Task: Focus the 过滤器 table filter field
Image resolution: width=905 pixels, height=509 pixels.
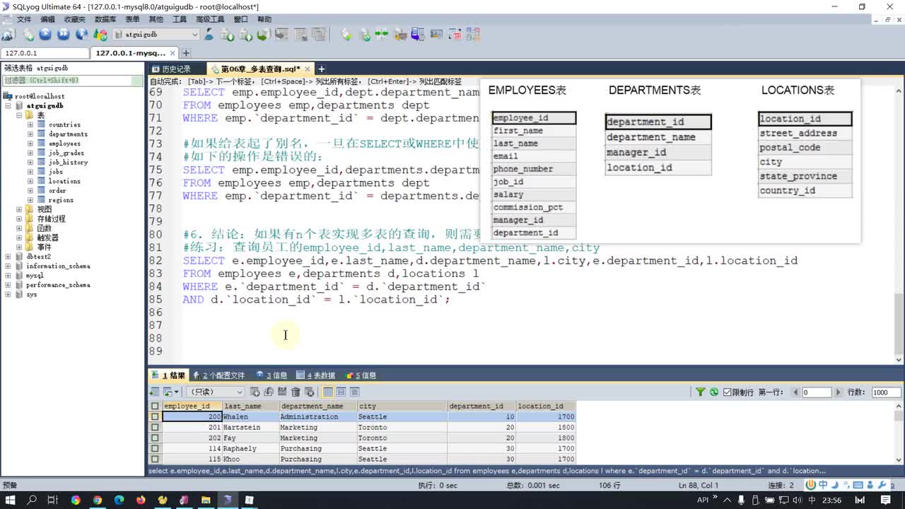Action: click(71, 81)
